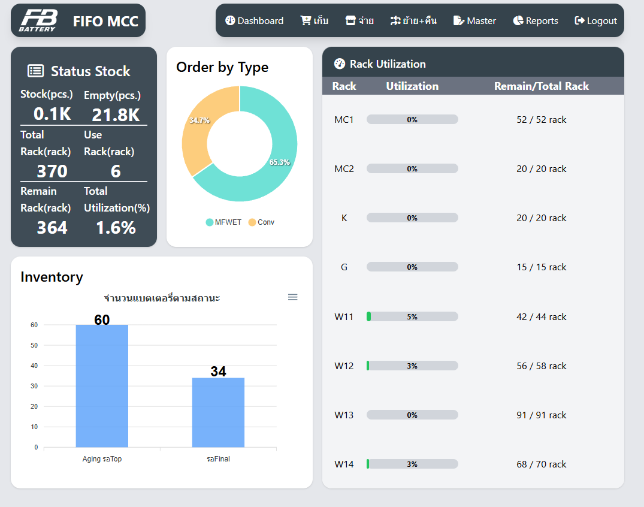Click the W11 5% utilization progress bar
Screen dimensions: 644x507
point(412,317)
